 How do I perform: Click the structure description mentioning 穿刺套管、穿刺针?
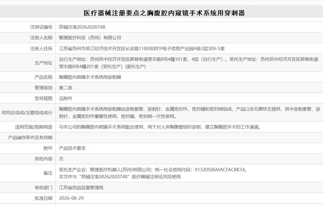tap(190, 113)
